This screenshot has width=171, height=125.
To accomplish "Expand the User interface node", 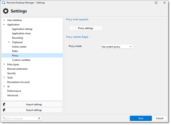I will (4, 20).
